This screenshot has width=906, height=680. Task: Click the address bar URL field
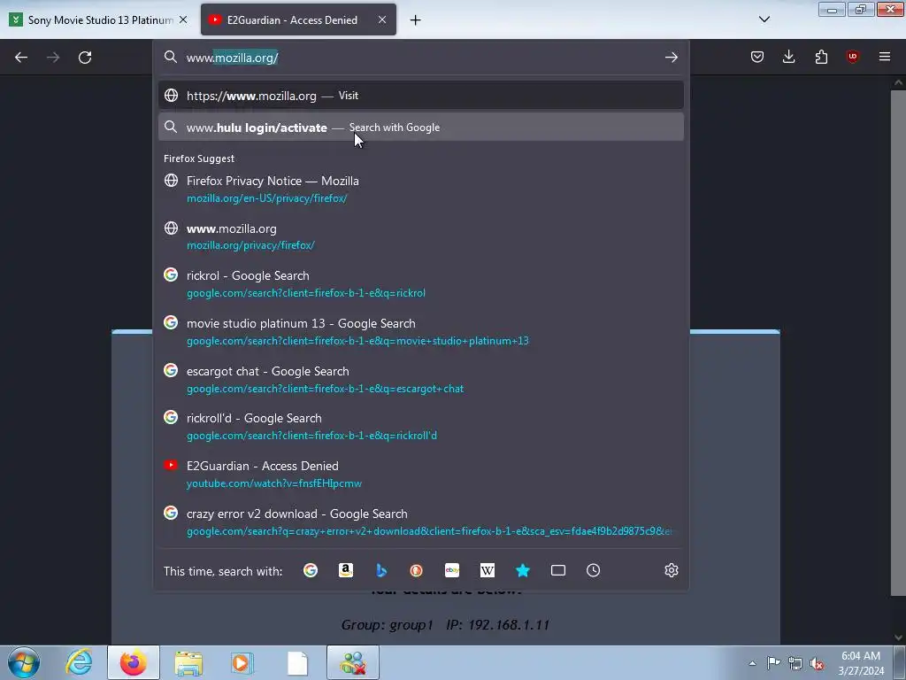tap(422, 58)
